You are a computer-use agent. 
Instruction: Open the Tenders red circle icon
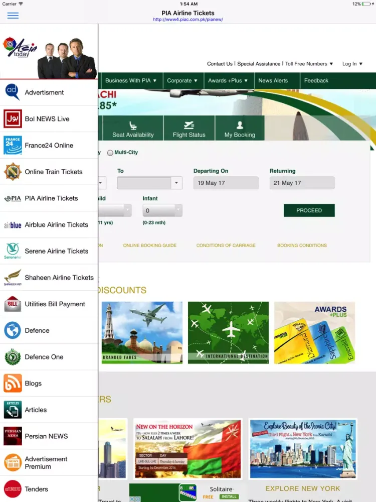coord(13,489)
